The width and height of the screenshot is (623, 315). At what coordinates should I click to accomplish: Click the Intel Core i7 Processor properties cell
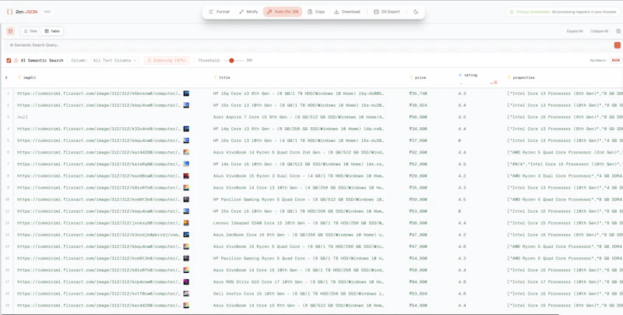pos(565,282)
